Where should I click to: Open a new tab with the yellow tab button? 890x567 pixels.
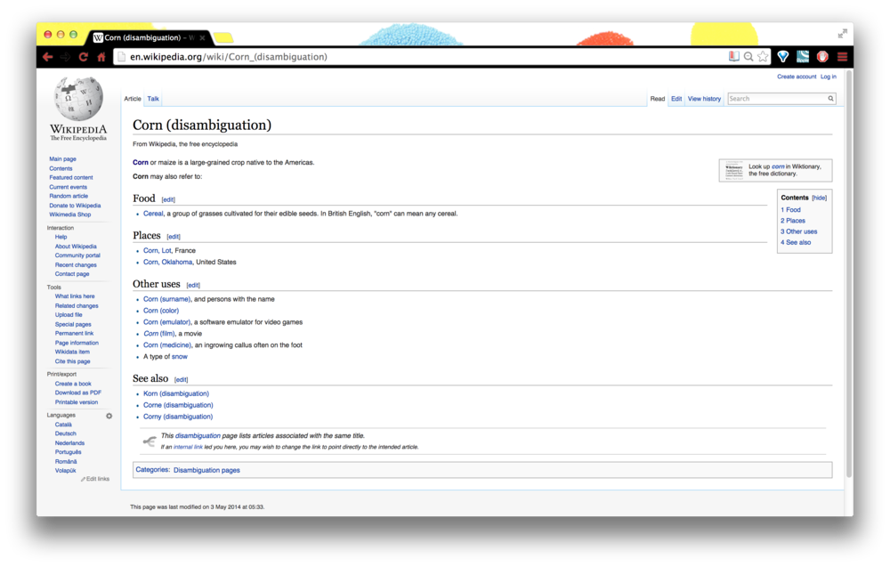pos(223,38)
